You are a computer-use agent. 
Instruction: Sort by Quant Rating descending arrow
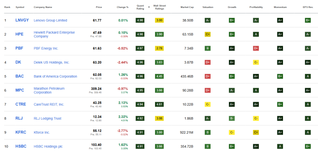(x=149, y=7)
